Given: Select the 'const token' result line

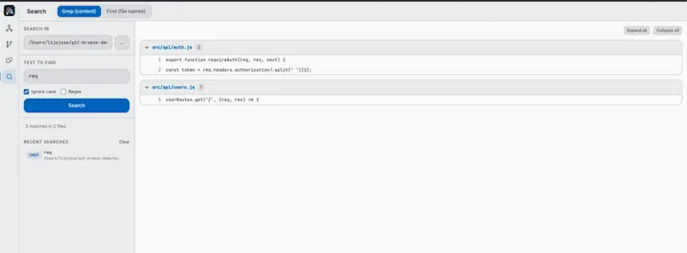Looking at the screenshot, I should click(x=410, y=70).
